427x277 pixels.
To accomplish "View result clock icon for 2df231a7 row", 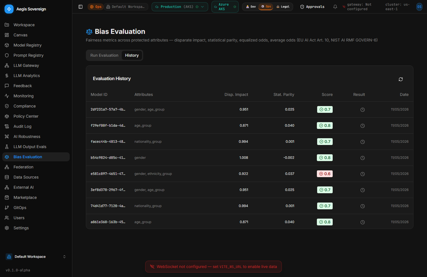I will (363, 110).
